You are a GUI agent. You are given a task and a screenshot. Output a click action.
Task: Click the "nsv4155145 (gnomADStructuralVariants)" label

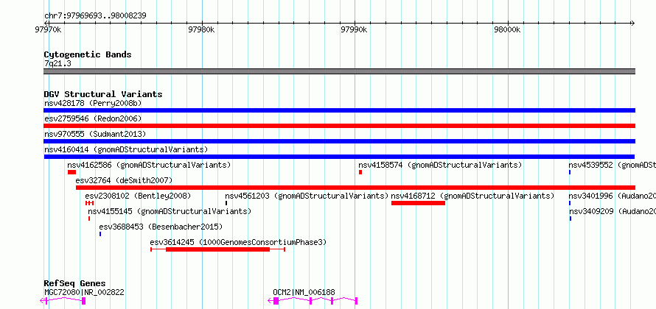170,211
